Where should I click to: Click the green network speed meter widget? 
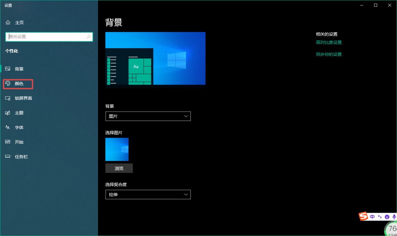[391, 229]
